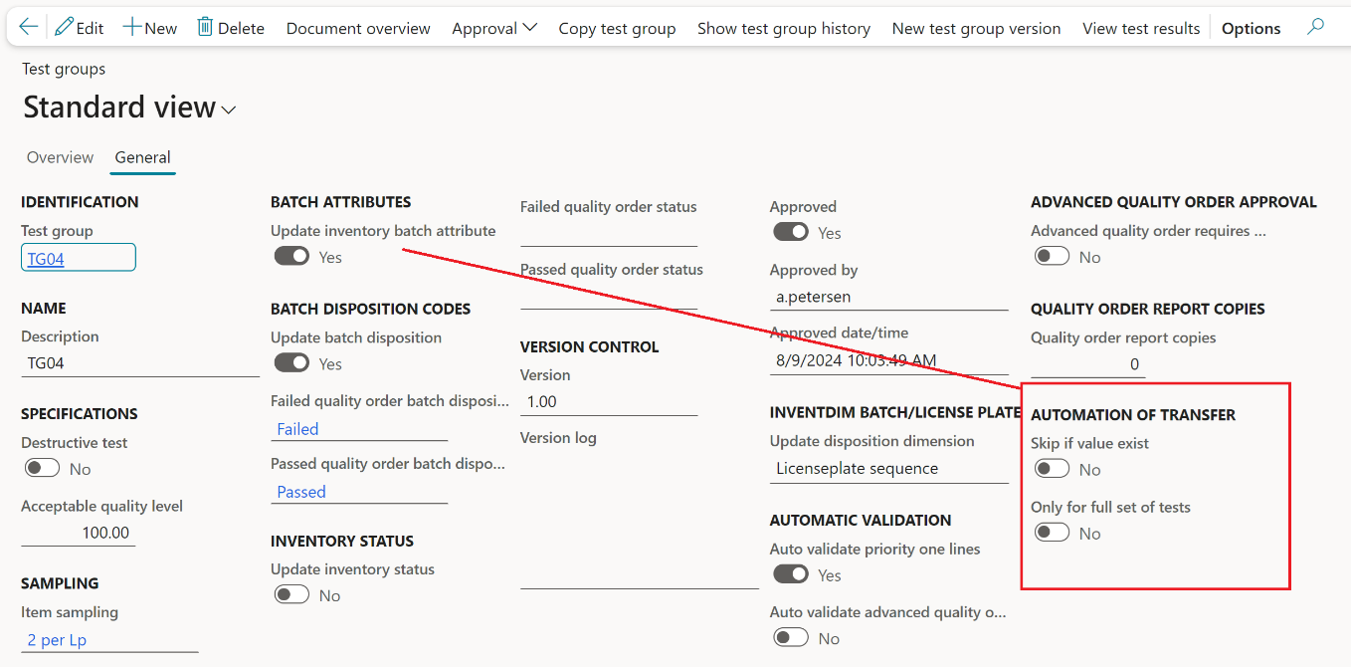Open the Options menu

click(x=1251, y=28)
